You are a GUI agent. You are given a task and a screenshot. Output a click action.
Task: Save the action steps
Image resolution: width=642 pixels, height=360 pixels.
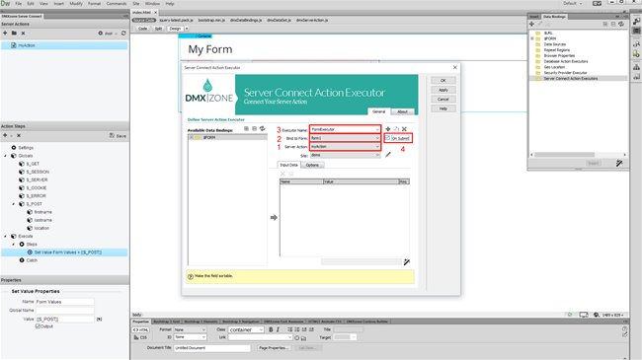tap(118, 135)
